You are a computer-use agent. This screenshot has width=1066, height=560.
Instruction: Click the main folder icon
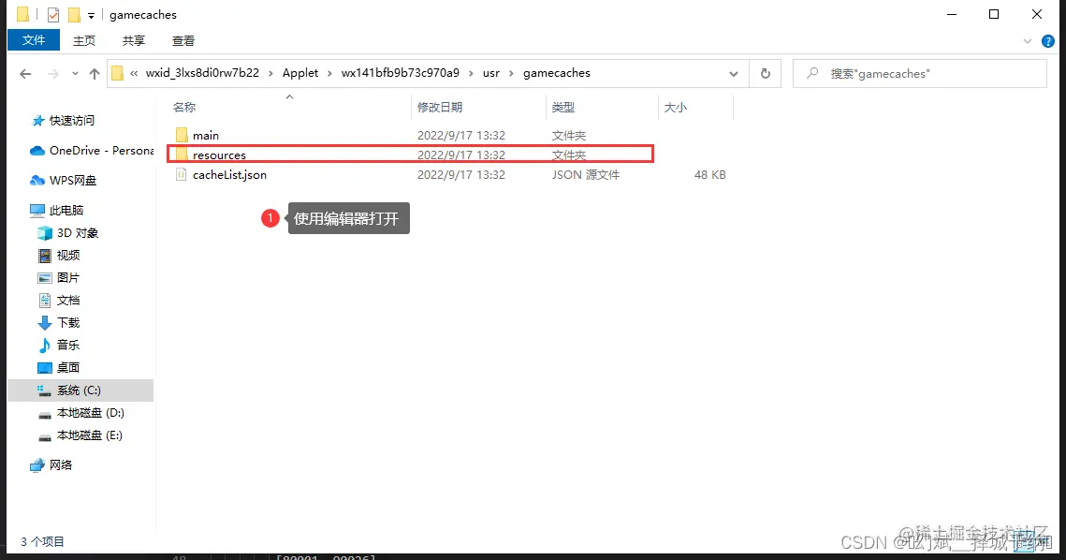[x=182, y=135]
